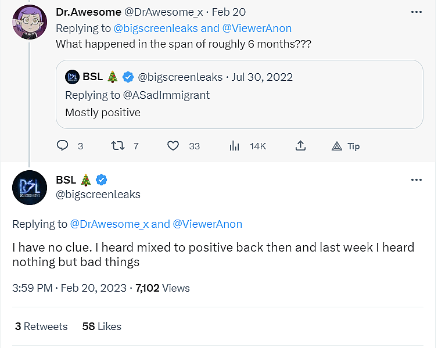This screenshot has width=438, height=348.
Task: Click the @bigscreenleaks handle under BSL
Action: tap(98, 195)
